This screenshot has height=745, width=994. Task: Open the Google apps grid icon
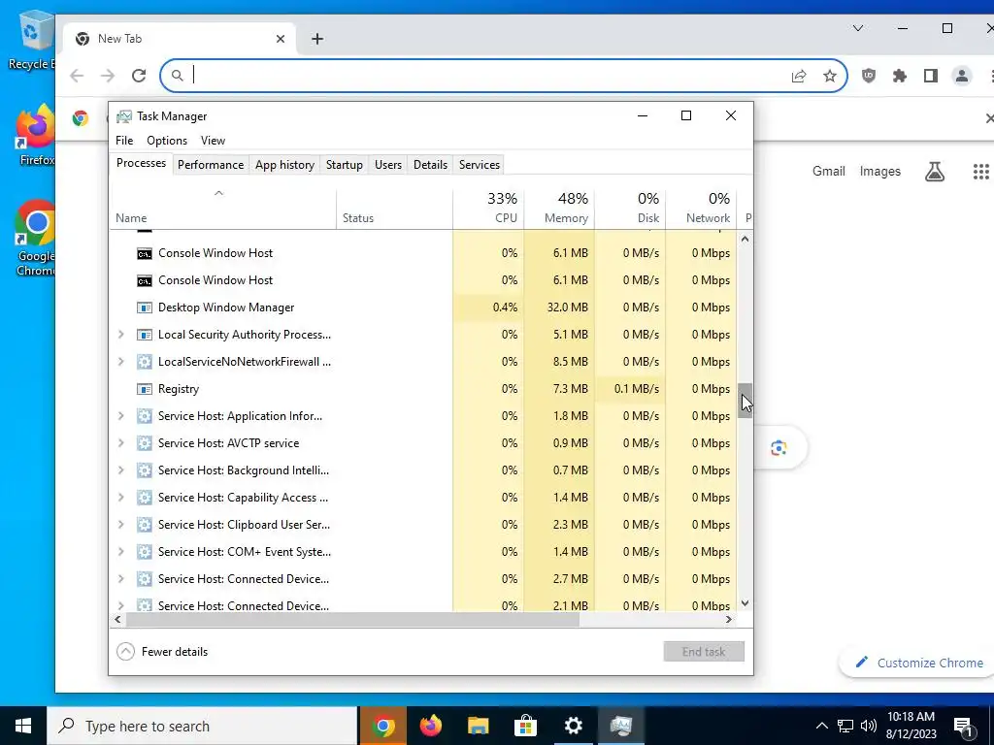pyautogui.click(x=980, y=171)
